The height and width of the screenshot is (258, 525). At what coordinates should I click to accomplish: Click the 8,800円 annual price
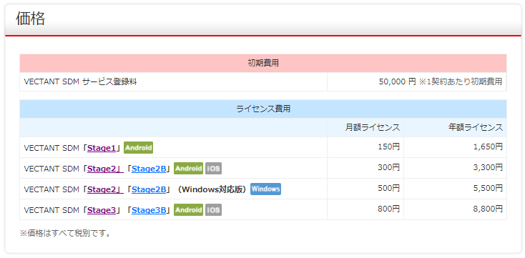coord(489,209)
